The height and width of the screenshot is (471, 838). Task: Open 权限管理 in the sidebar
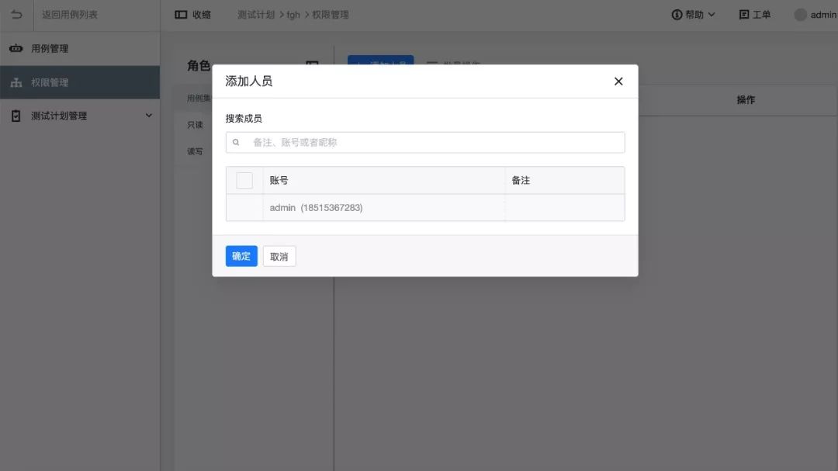80,82
